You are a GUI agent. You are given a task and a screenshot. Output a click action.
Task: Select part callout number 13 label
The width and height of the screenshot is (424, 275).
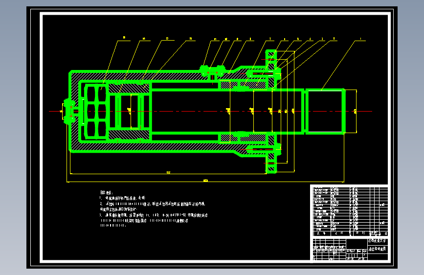(167, 39)
